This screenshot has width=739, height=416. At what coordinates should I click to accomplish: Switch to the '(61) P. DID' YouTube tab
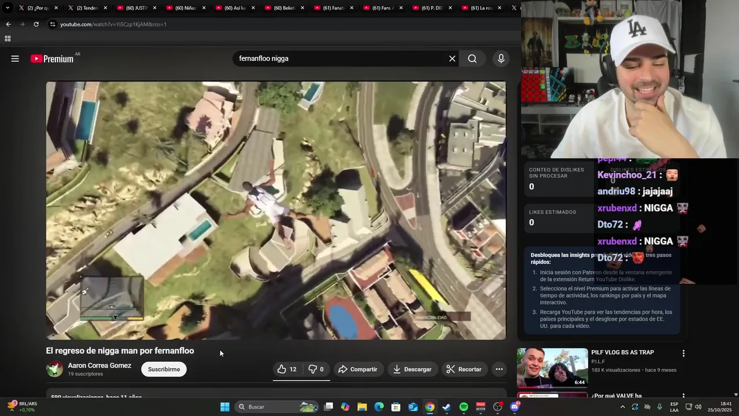[x=432, y=8]
